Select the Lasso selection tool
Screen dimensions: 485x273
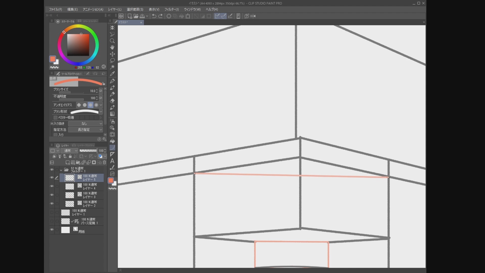coord(112,61)
